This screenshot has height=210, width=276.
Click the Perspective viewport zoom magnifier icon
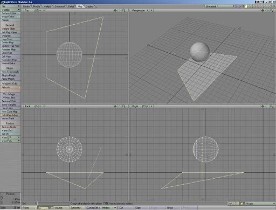coord(271,10)
